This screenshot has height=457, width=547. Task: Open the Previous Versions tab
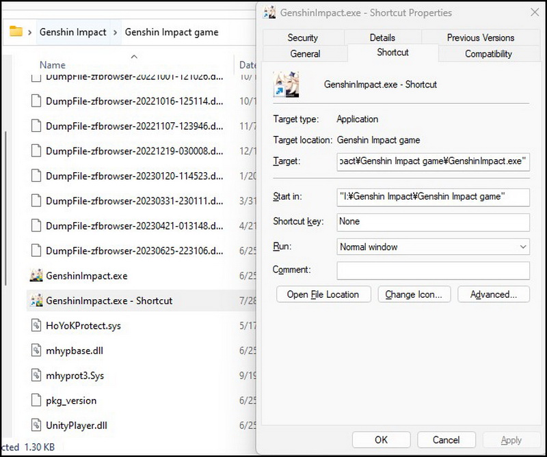[x=481, y=38]
